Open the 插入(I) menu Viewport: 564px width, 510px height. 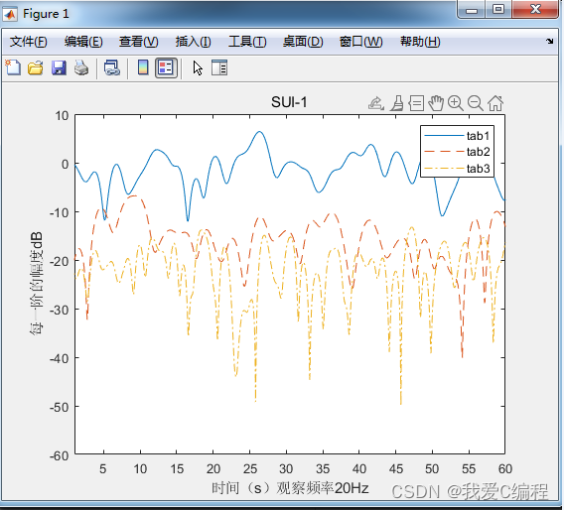194,42
